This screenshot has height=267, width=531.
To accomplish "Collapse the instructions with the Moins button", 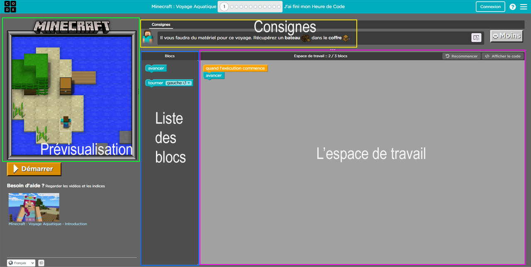I will tap(506, 36).
